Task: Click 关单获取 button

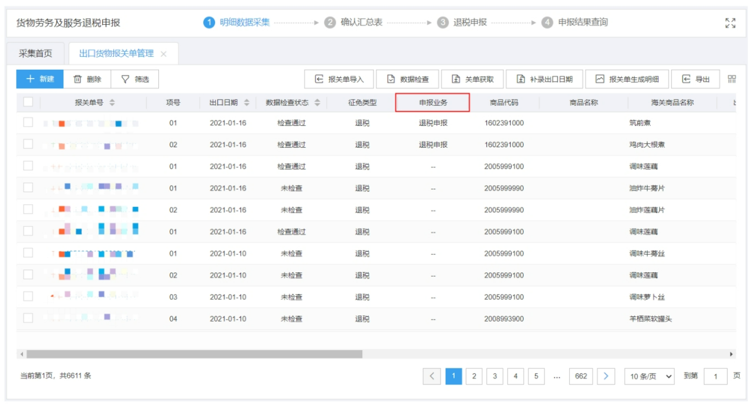Action: [x=472, y=79]
